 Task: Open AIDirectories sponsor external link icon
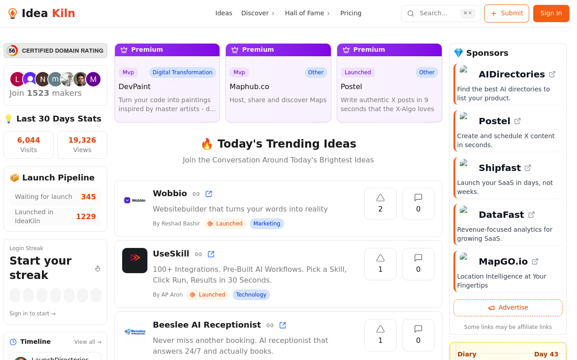pyautogui.click(x=552, y=74)
